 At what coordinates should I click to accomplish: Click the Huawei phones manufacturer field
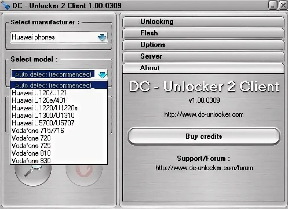pos(59,37)
